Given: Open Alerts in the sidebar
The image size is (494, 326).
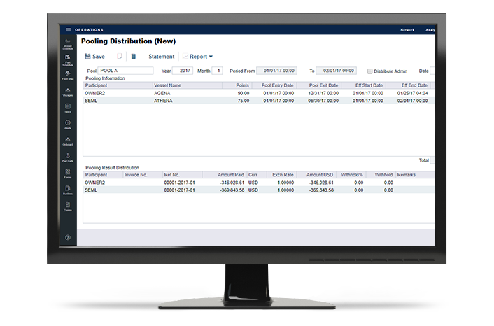Looking at the screenshot, I should [68, 125].
